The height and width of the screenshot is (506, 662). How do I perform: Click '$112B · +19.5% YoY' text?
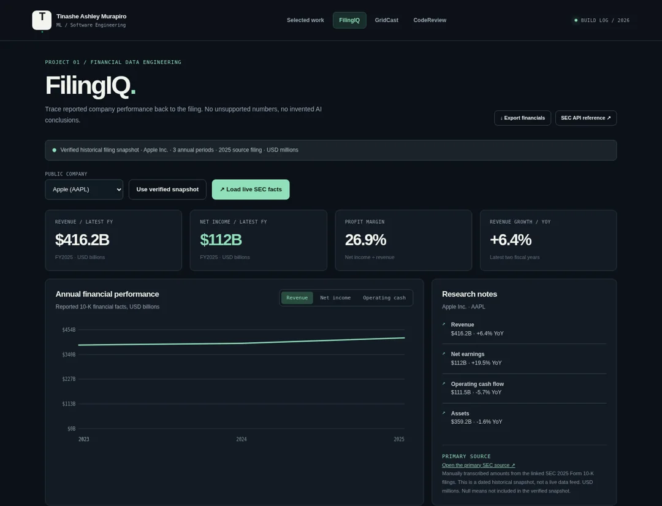click(x=476, y=363)
